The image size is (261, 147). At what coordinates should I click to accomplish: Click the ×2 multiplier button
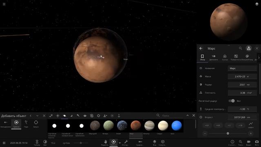pos(229,125)
